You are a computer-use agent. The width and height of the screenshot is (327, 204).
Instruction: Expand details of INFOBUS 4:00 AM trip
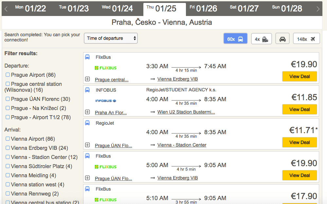[x=88, y=112]
